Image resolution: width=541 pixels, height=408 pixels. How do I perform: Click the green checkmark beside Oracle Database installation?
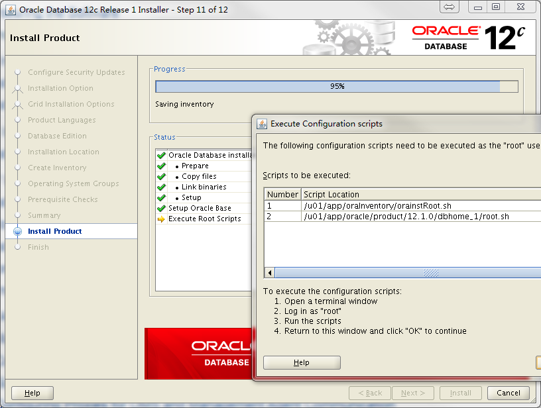[161, 155]
